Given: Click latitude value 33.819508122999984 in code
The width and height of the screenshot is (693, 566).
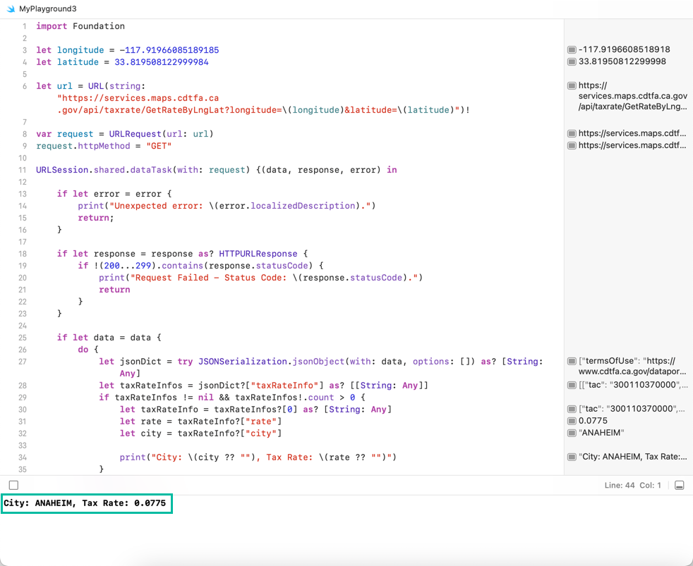Looking at the screenshot, I should pyautogui.click(x=162, y=62).
